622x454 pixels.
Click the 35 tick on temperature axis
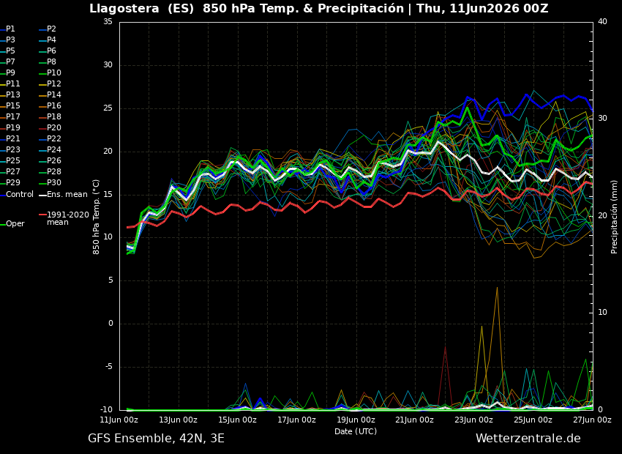[x=108, y=22]
